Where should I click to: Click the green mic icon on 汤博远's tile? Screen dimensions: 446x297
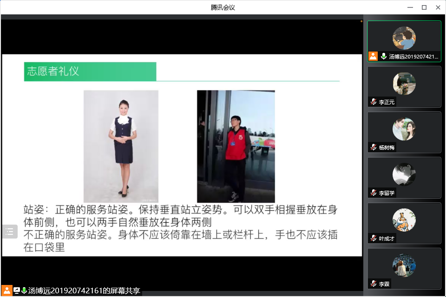tap(384, 56)
